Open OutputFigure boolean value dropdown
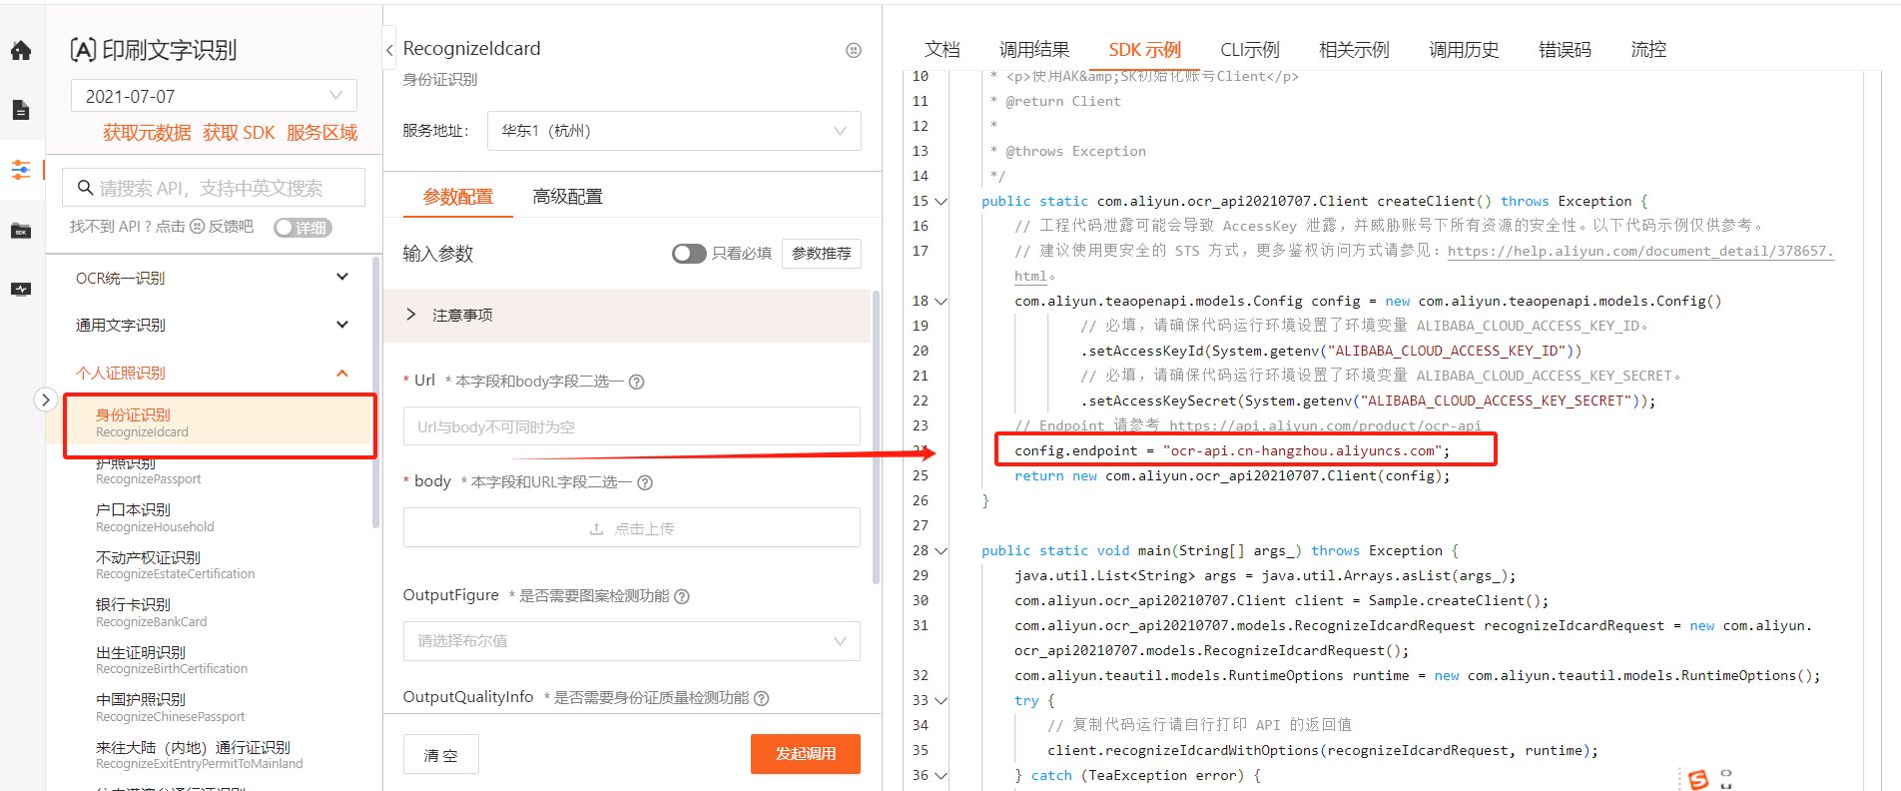This screenshot has width=1901, height=791. [x=632, y=641]
